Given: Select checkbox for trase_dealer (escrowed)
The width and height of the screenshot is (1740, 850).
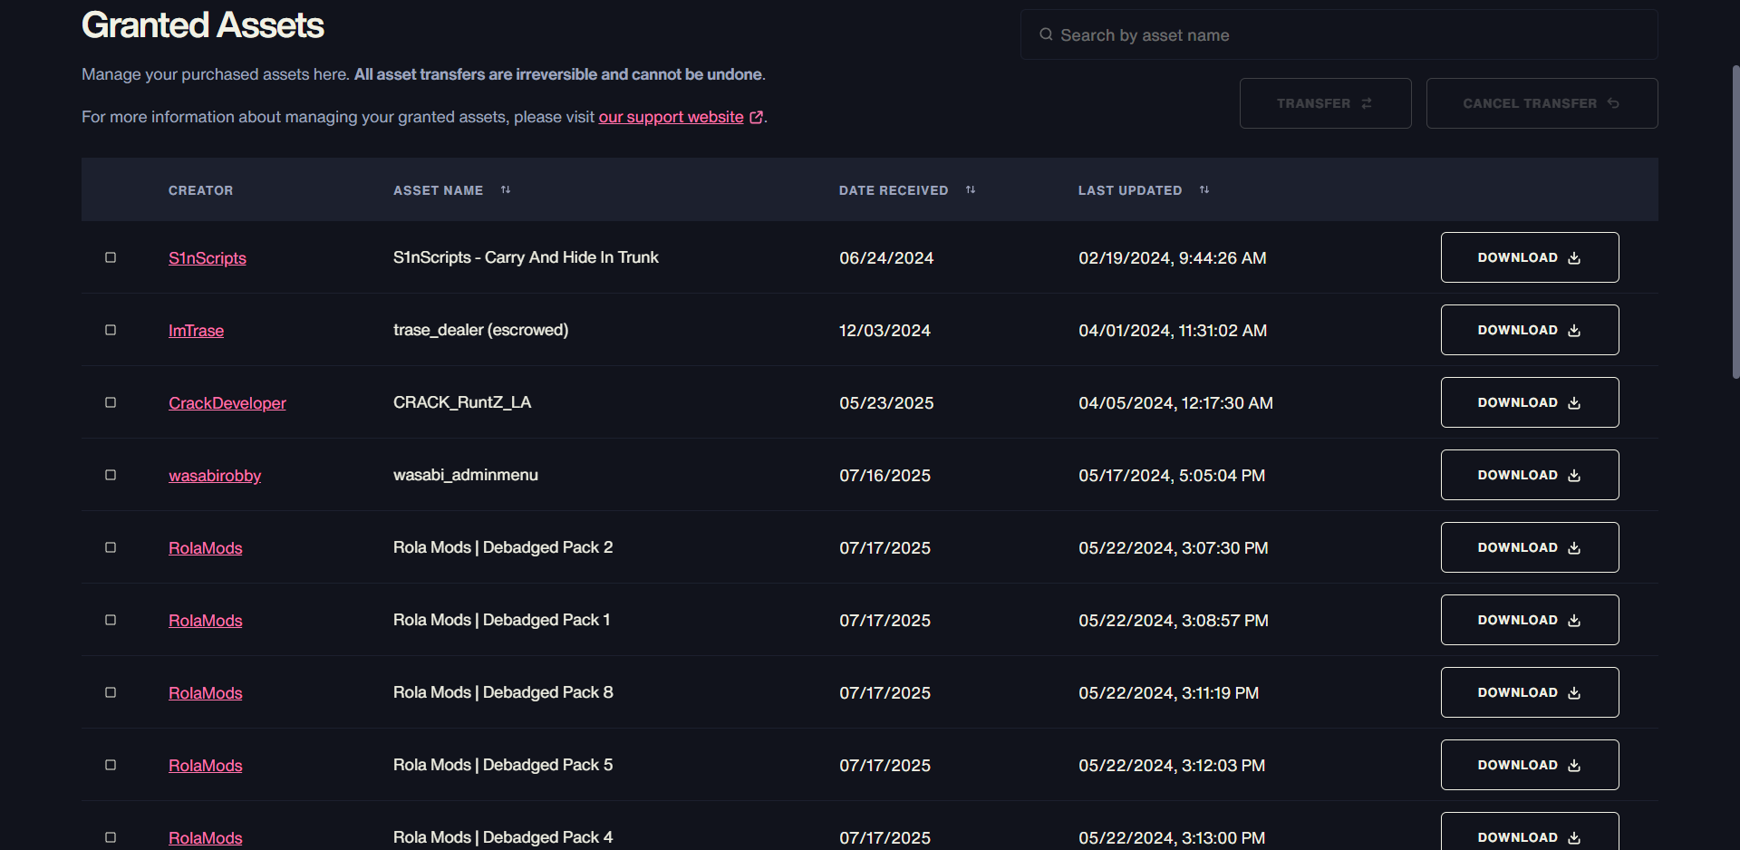Looking at the screenshot, I should 111,330.
